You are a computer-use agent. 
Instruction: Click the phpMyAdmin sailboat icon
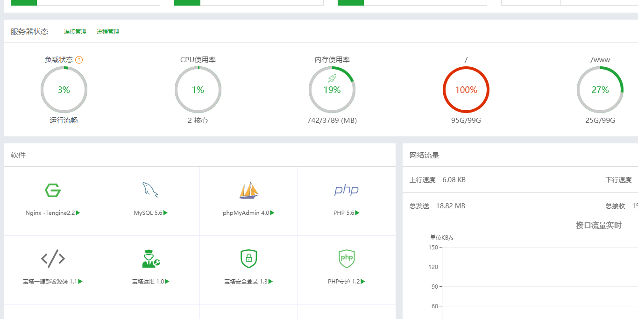(x=249, y=190)
